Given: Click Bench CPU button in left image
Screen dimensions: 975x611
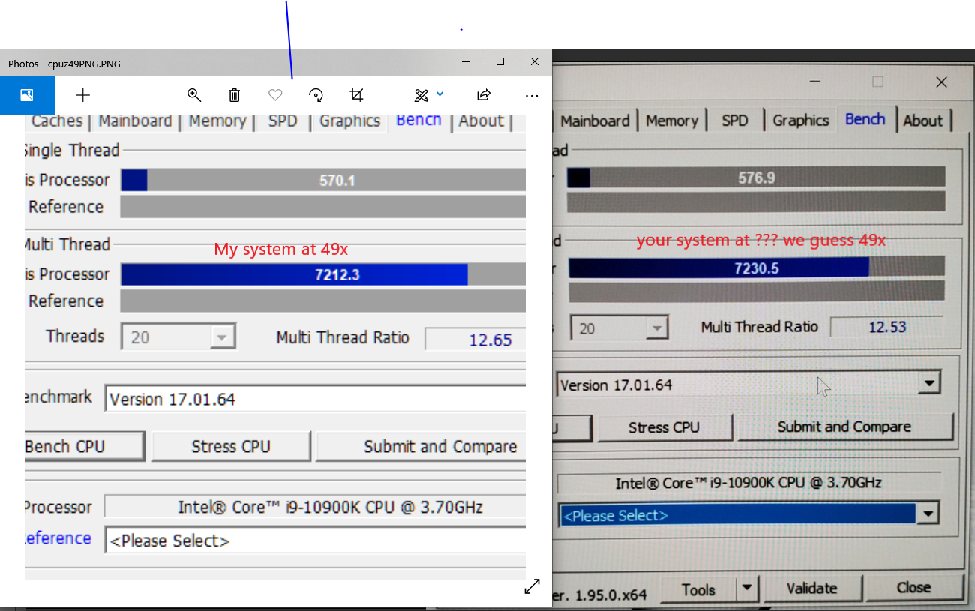Looking at the screenshot, I should pyautogui.click(x=84, y=447).
